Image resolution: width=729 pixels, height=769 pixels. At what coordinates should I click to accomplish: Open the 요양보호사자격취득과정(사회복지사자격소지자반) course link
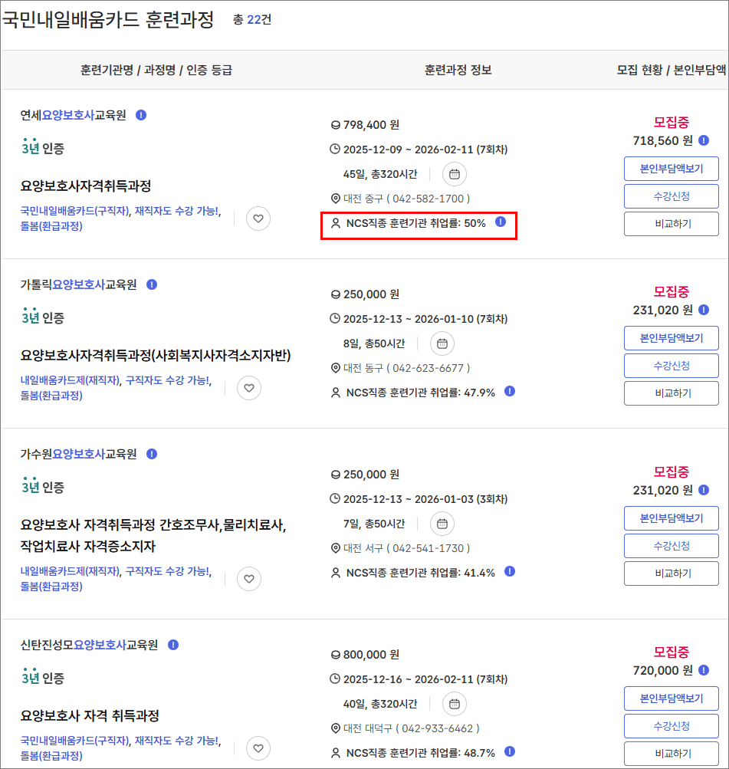[156, 356]
